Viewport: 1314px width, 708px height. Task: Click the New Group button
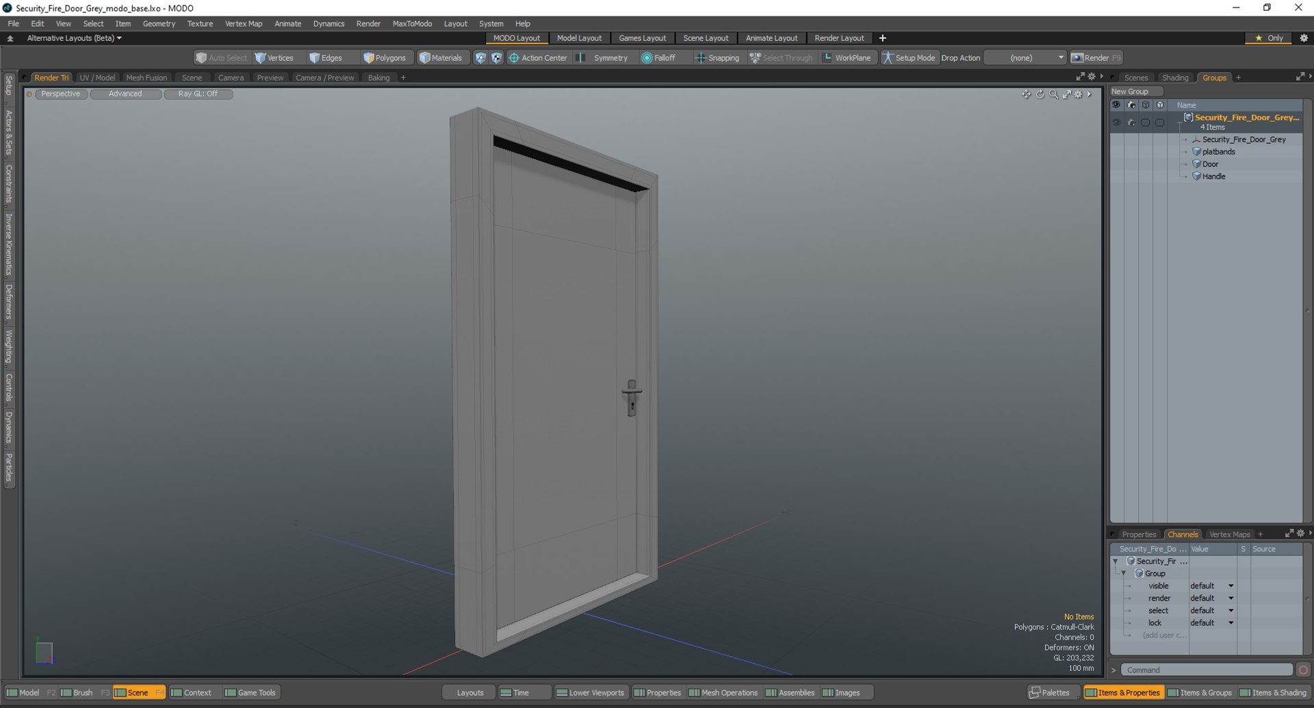click(1136, 92)
